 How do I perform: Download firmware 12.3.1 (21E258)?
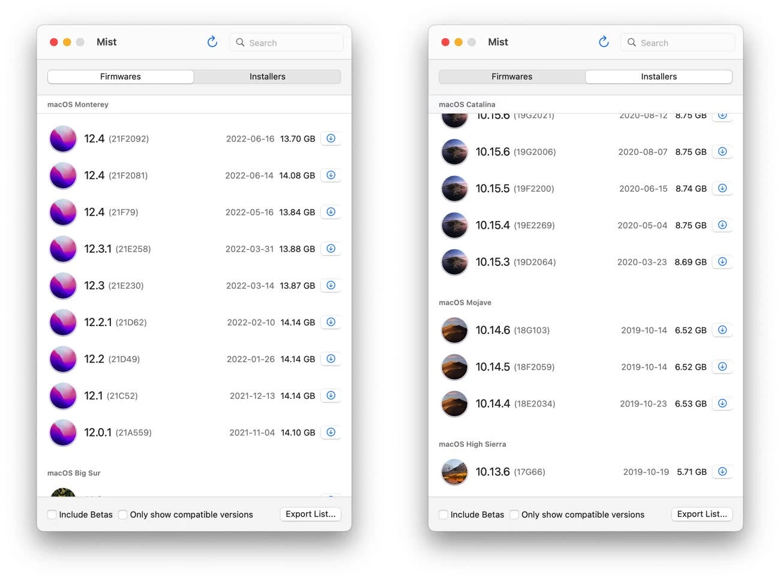(x=331, y=249)
